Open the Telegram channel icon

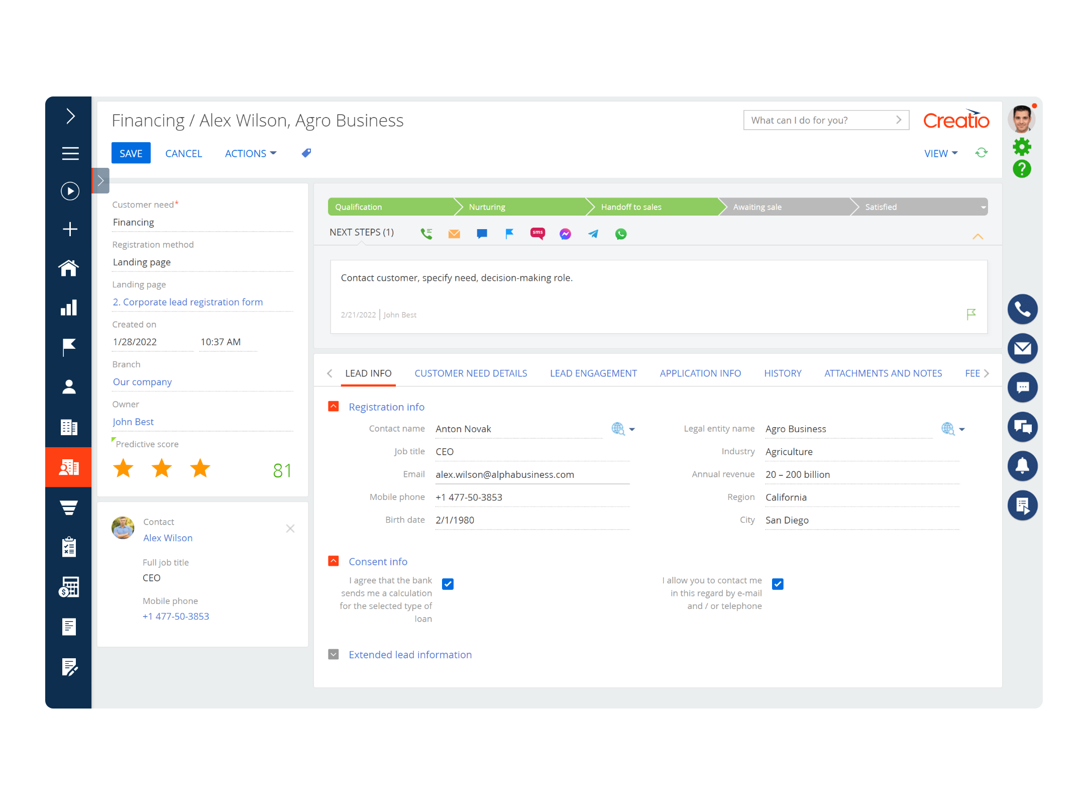pos(593,234)
